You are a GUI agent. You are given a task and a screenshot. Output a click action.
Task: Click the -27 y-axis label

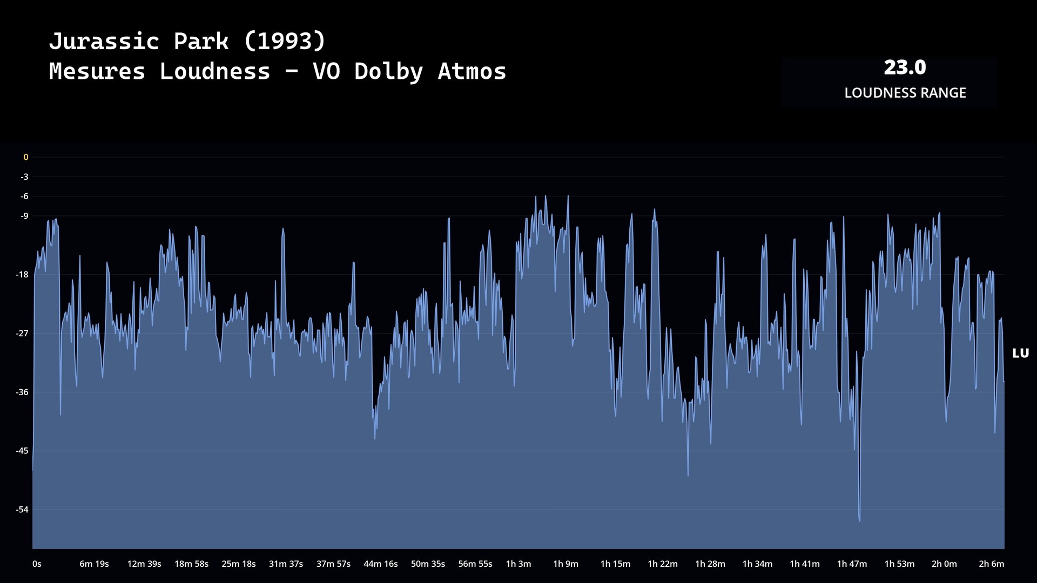click(x=23, y=334)
